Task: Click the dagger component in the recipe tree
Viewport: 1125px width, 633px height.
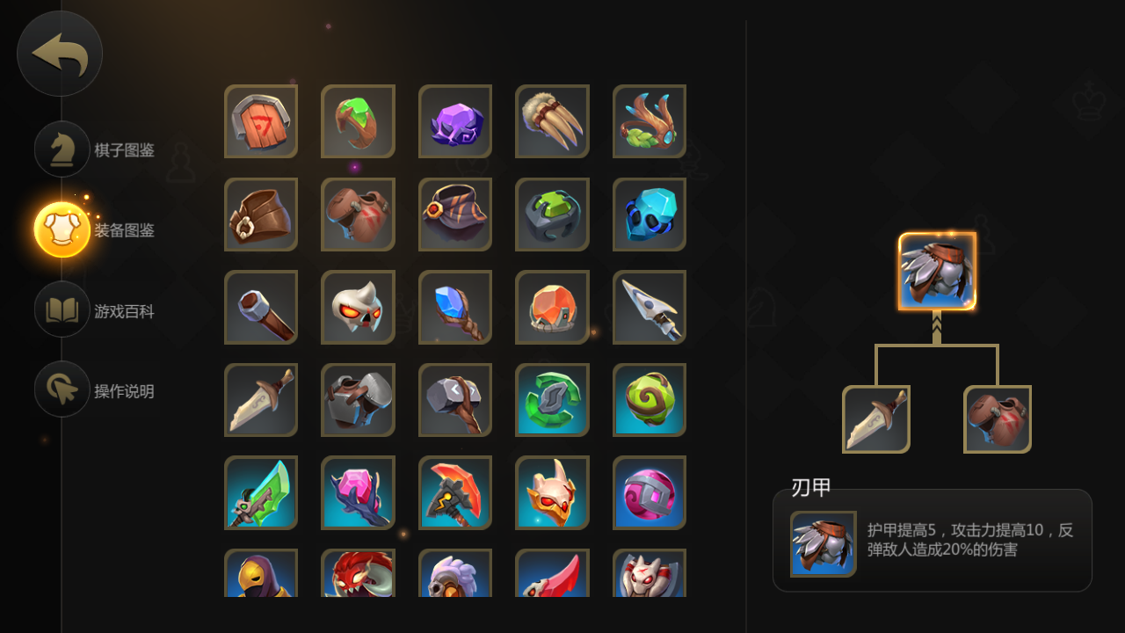Action: pos(876,419)
